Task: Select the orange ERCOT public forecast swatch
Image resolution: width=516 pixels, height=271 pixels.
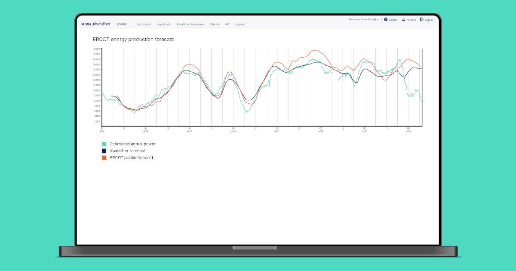Action: (103, 157)
